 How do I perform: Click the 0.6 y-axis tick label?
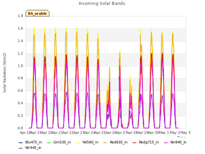(20, 91)
